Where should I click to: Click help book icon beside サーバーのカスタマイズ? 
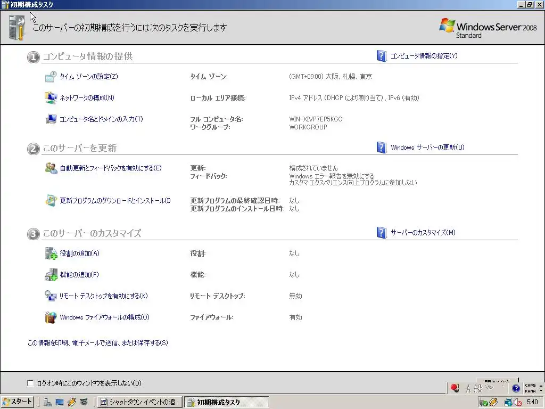(382, 233)
